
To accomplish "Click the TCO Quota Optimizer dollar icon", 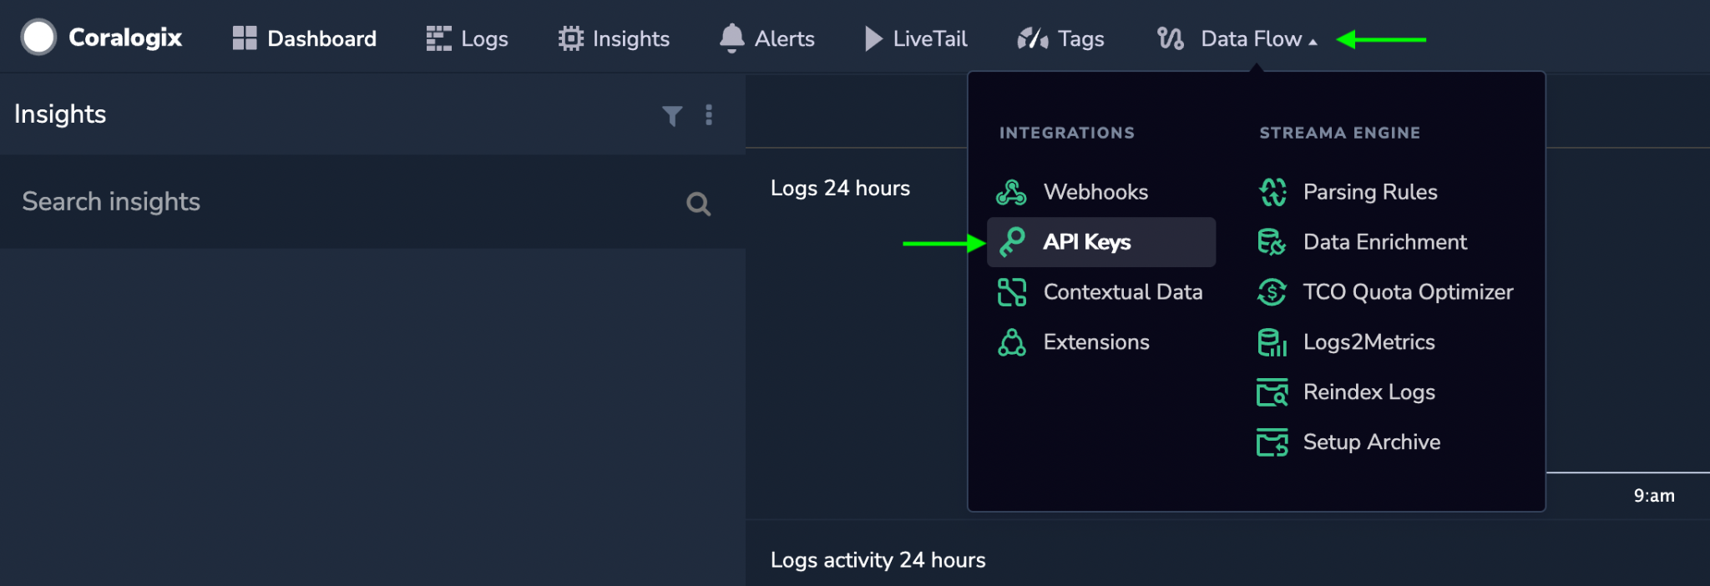I will [x=1272, y=292].
